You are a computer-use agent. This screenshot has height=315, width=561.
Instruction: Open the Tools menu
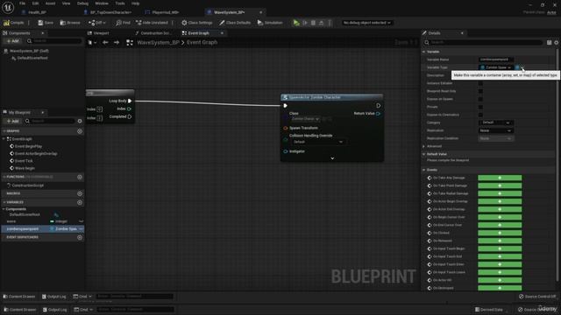120,3
